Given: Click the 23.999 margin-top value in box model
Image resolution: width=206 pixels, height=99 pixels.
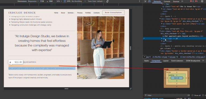Looking at the screenshot, I should point(177,69).
